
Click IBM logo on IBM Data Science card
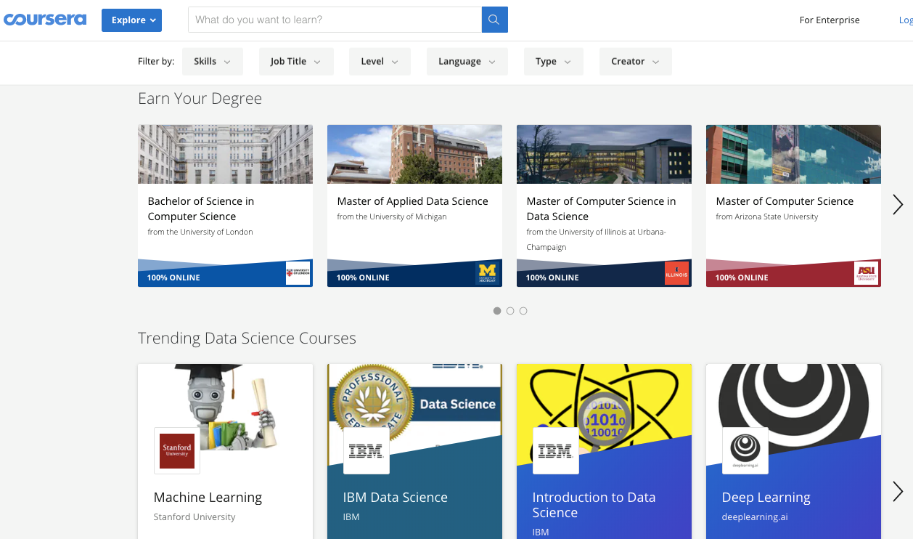click(367, 450)
